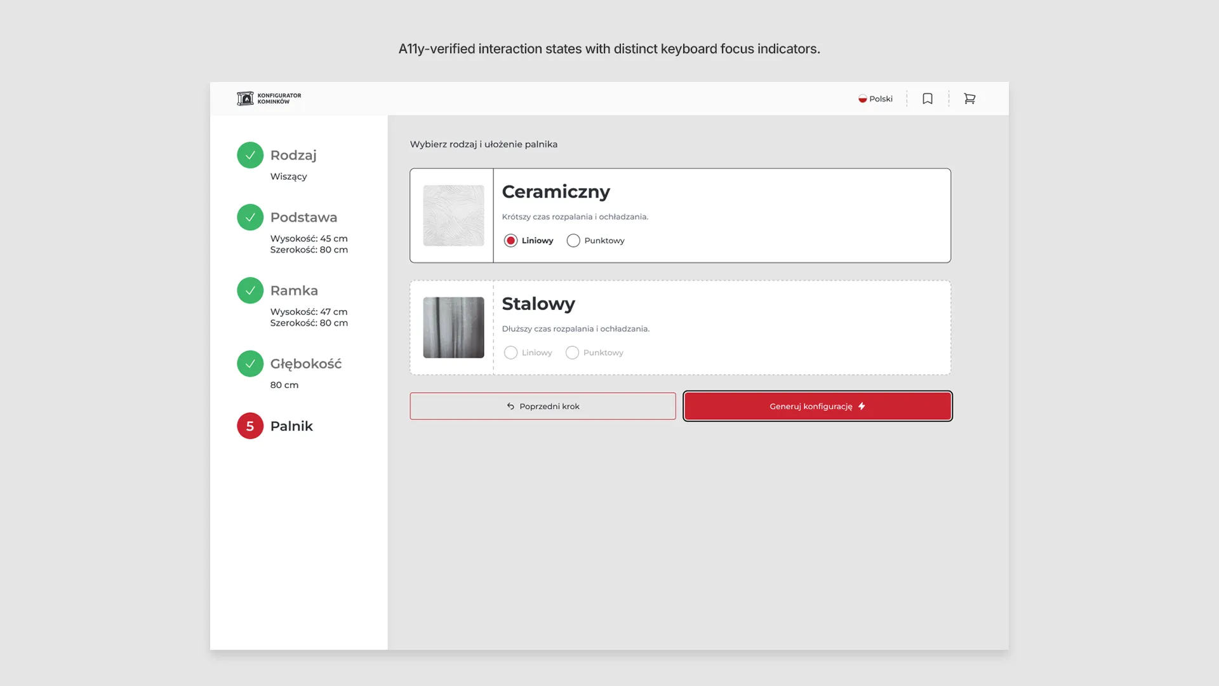The image size is (1219, 686).
Task: Click the red step 5 circle
Action: tap(250, 426)
